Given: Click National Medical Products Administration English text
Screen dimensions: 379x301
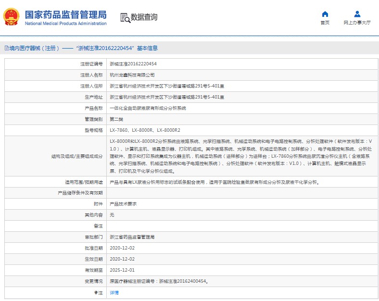Looking at the screenshot, I should [65, 24].
